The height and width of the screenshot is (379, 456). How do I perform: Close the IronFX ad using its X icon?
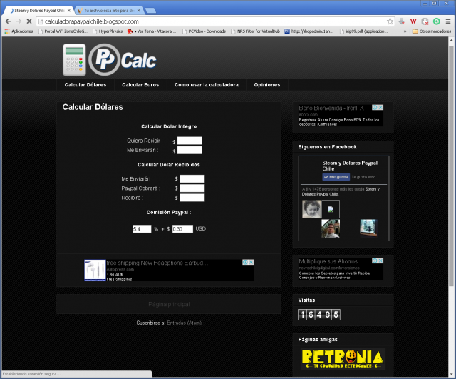click(380, 108)
